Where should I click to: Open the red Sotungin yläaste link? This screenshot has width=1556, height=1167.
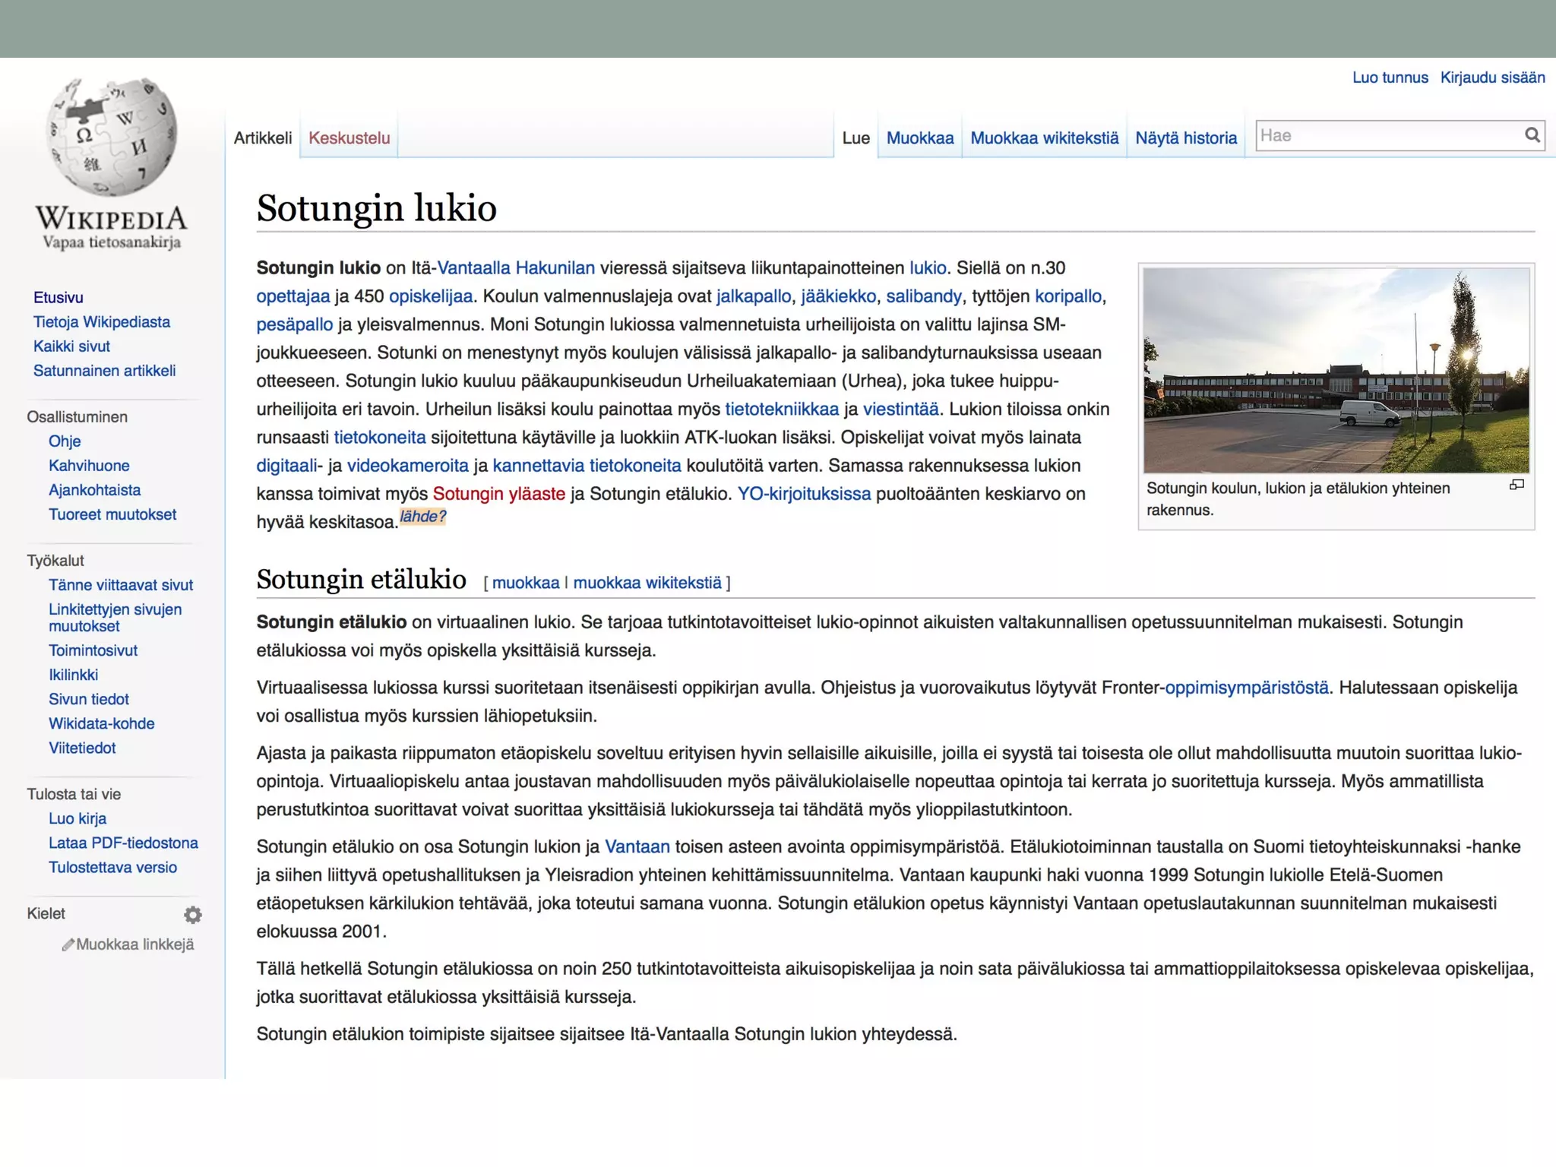coord(498,494)
